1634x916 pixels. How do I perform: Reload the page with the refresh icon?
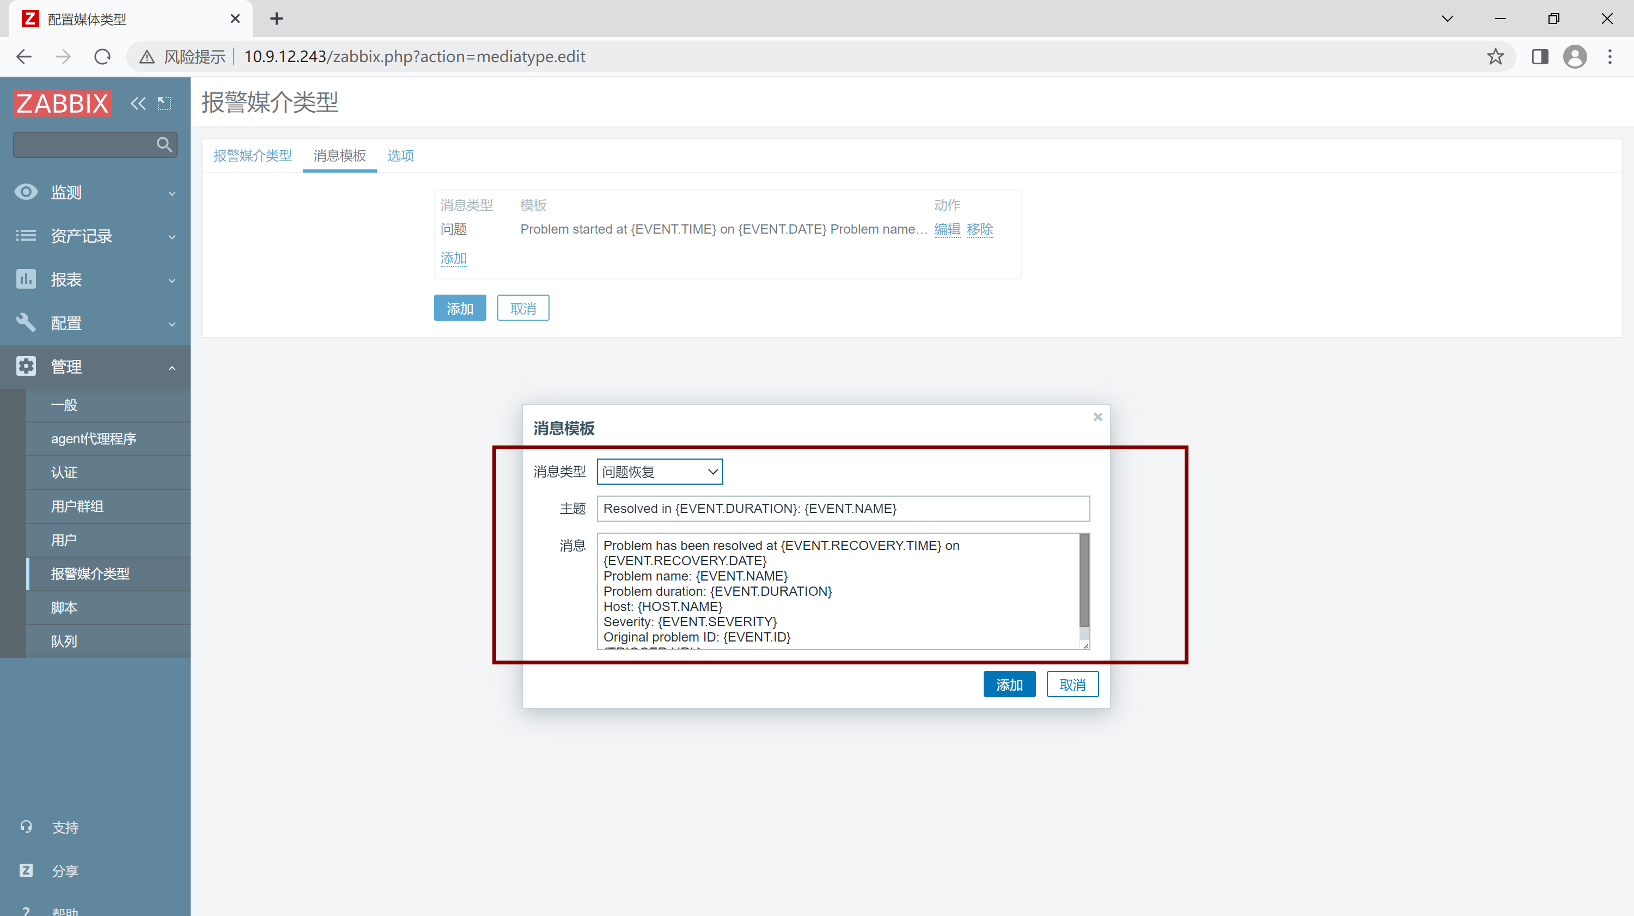click(x=102, y=57)
